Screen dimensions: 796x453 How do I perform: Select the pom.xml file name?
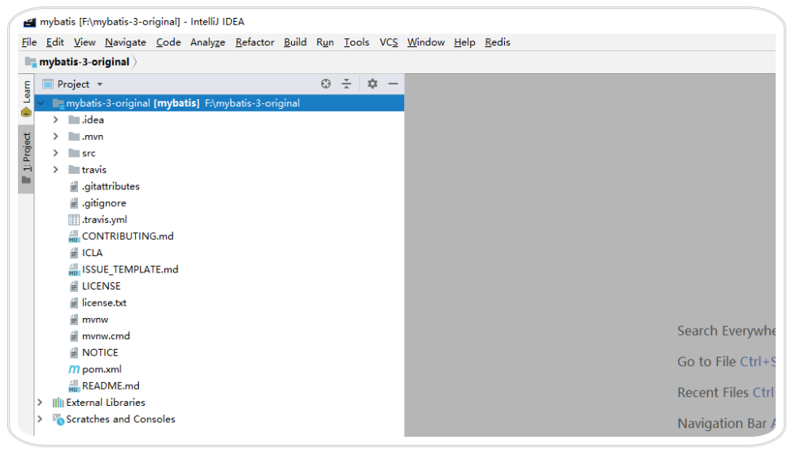click(x=102, y=369)
